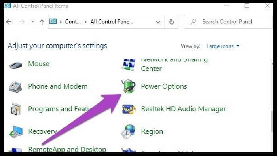
Task: Minimize the Control Panel window
Action: (x=226, y=6)
